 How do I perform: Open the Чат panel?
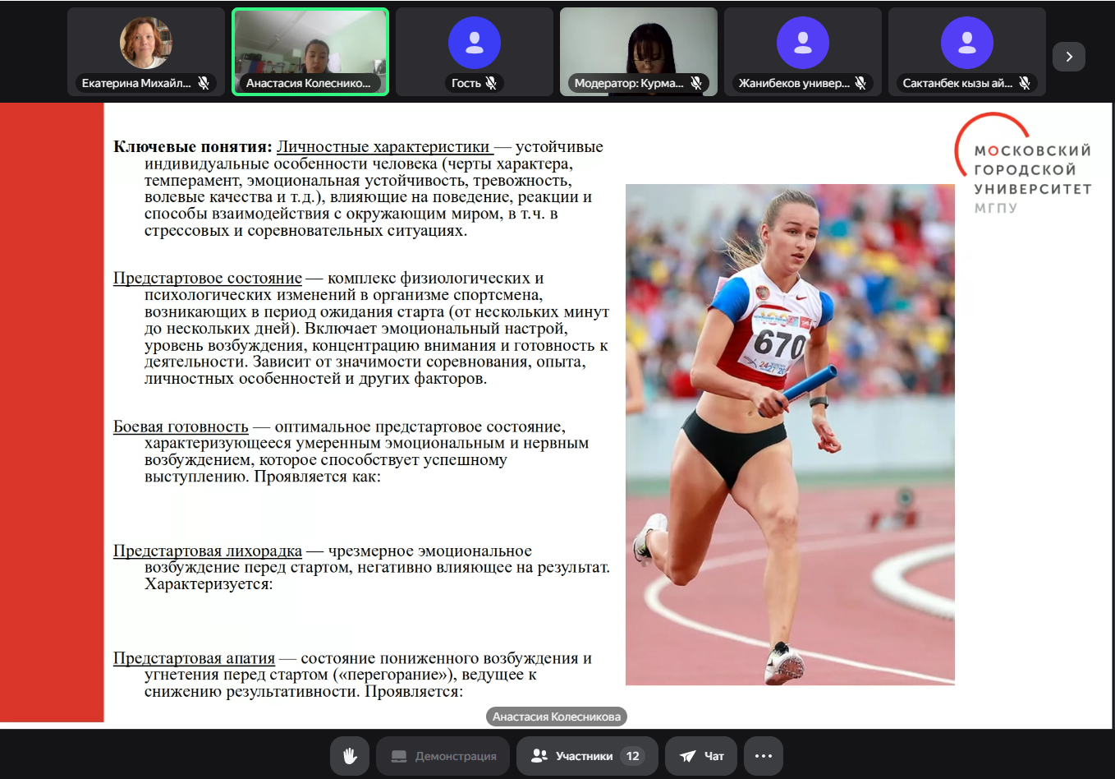(x=701, y=756)
